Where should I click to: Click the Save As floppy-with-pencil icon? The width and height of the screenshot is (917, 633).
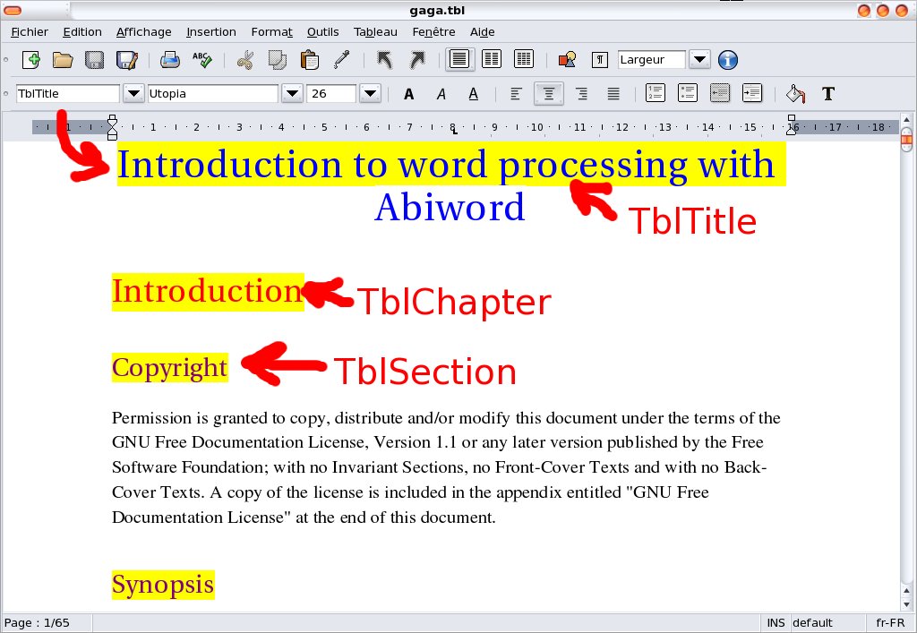coord(127,60)
